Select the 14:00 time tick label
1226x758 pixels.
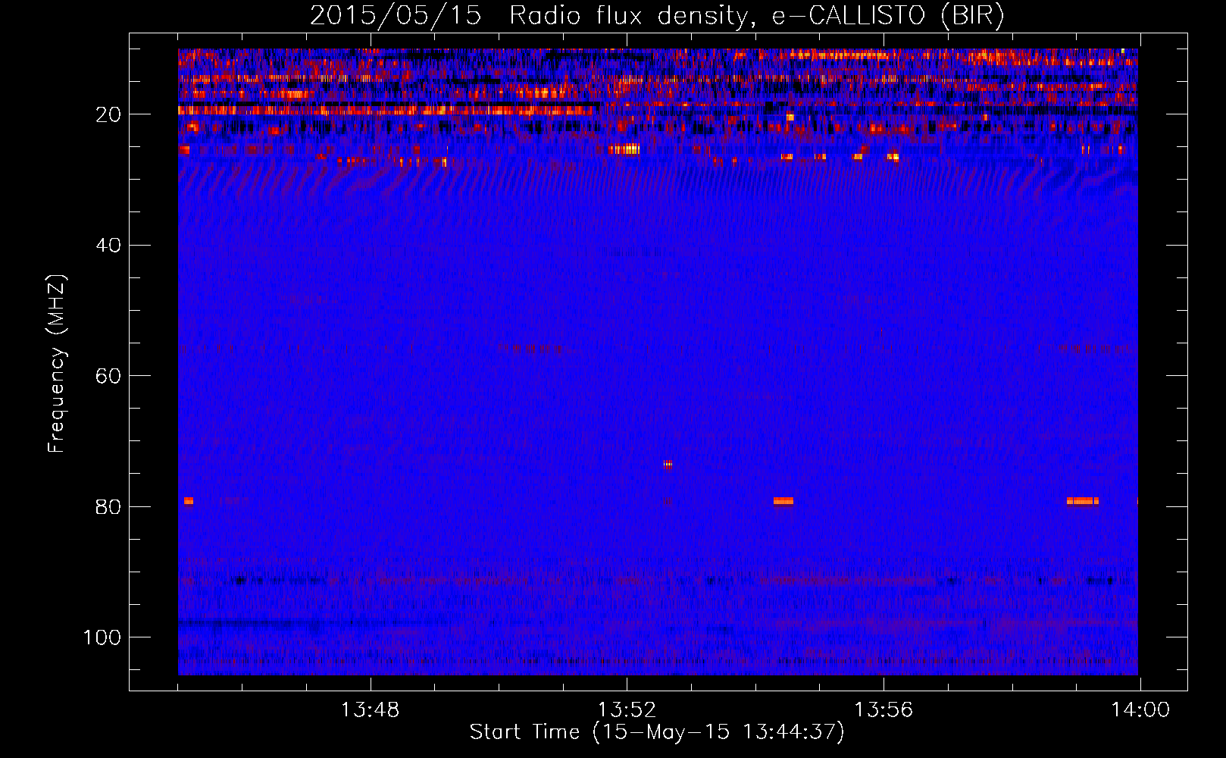point(1140,710)
